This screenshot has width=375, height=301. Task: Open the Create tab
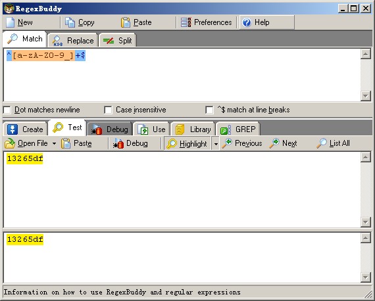(25, 129)
